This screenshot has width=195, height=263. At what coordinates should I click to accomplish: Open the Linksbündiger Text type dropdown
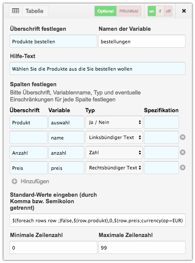point(114,137)
